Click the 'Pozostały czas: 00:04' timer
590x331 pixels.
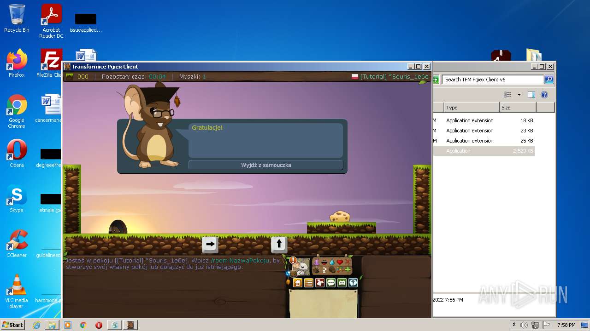pos(134,77)
